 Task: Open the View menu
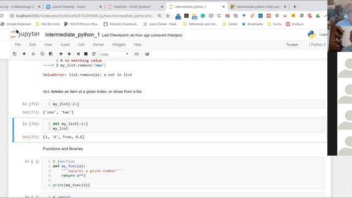tap(48, 45)
